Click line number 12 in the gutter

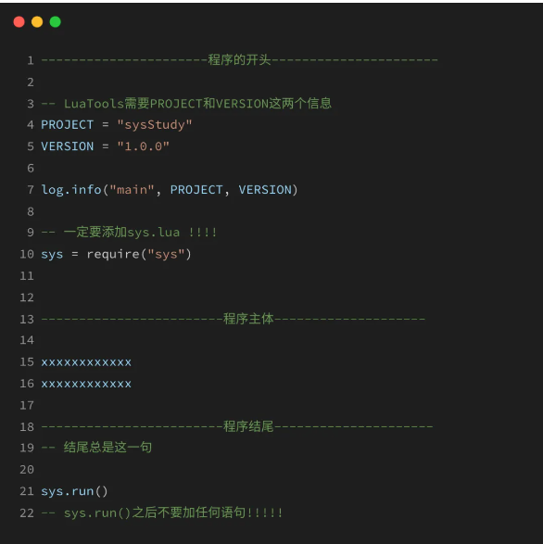pos(27,297)
